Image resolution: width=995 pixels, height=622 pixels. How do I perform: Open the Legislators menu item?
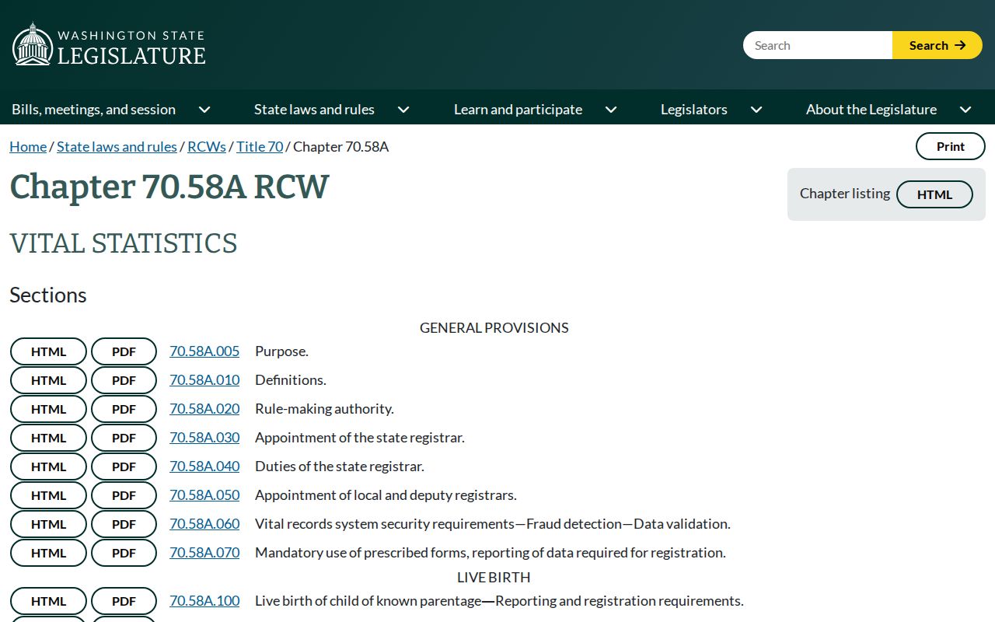click(x=694, y=110)
